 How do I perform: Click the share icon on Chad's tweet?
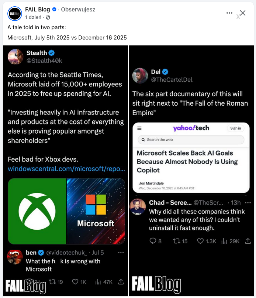click(246, 241)
